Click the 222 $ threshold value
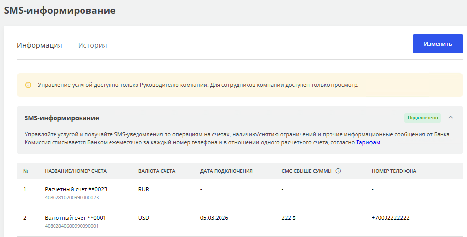This screenshot has width=467, height=237. point(288,218)
